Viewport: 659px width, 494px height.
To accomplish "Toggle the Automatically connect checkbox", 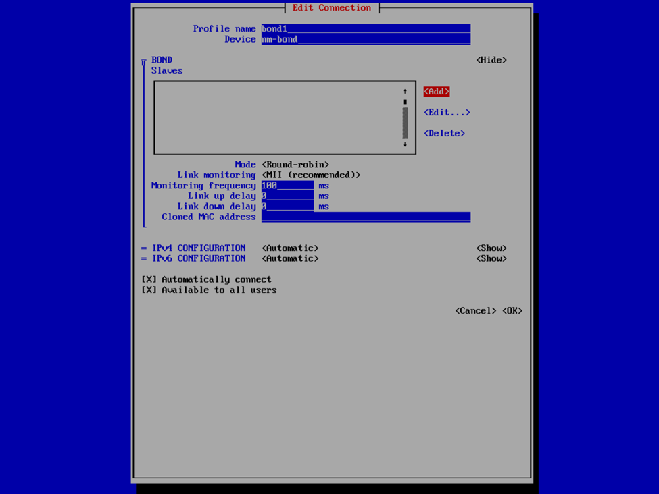I will click(x=149, y=279).
